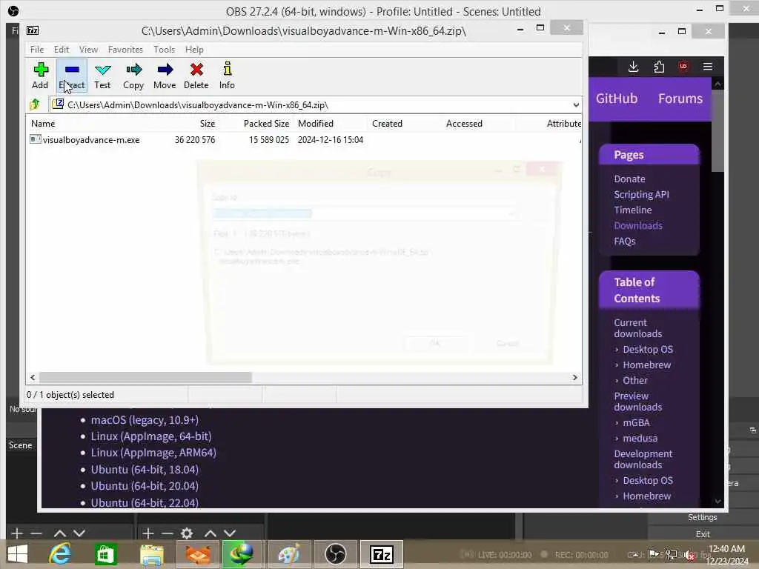Open source properties with the gear icon in OBS
The image size is (759, 569).
tap(187, 533)
